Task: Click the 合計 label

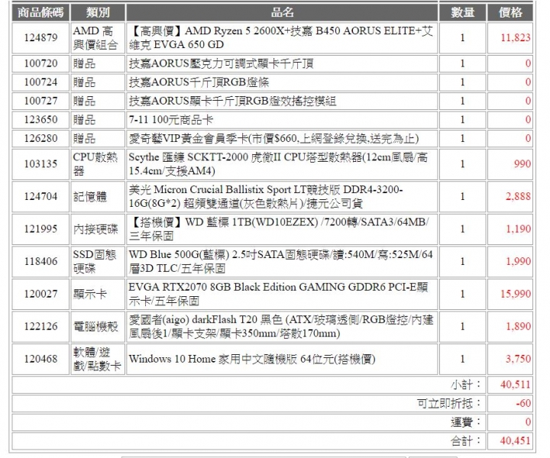Action: (466, 441)
